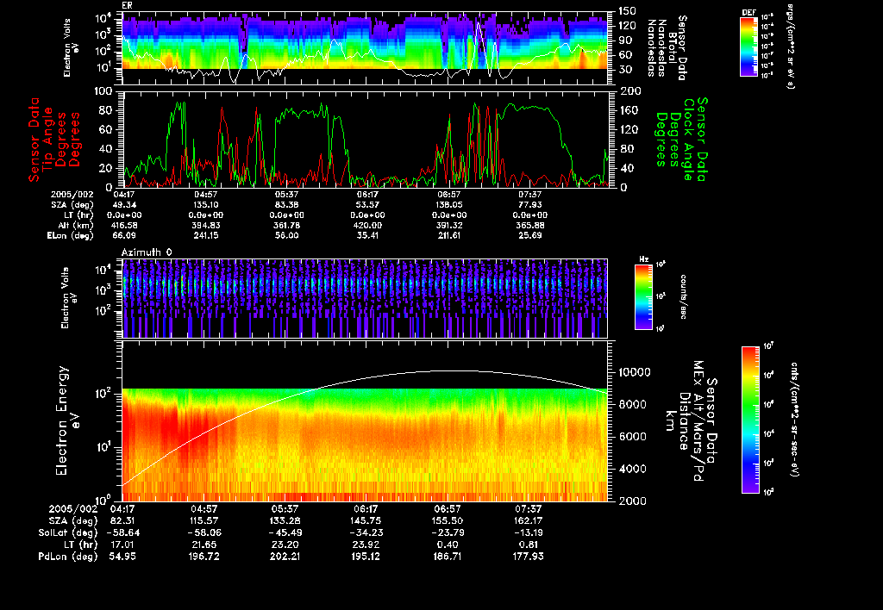Screen dimensions: 883x610
Task: Select SolLat value -45.49
Action: pyautogui.click(x=285, y=532)
